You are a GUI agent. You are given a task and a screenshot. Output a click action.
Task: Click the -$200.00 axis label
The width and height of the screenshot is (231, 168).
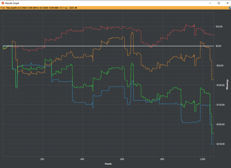click(219, 124)
